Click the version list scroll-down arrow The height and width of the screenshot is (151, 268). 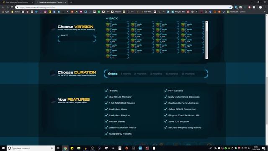[x=206, y=58]
